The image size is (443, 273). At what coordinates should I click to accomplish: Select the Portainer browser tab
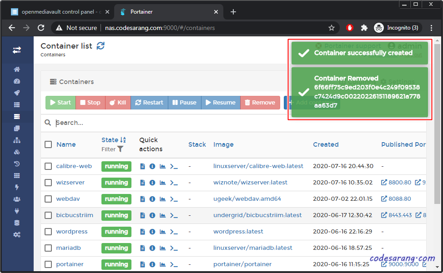pos(169,12)
